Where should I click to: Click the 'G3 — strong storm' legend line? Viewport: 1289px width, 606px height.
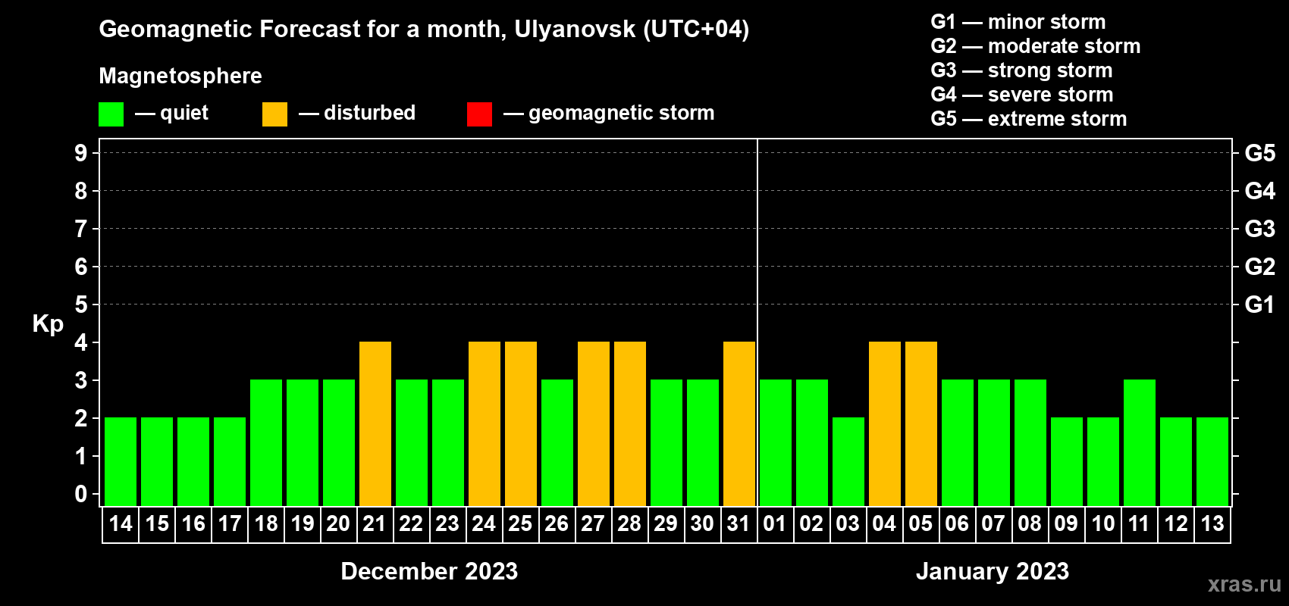coord(1021,70)
